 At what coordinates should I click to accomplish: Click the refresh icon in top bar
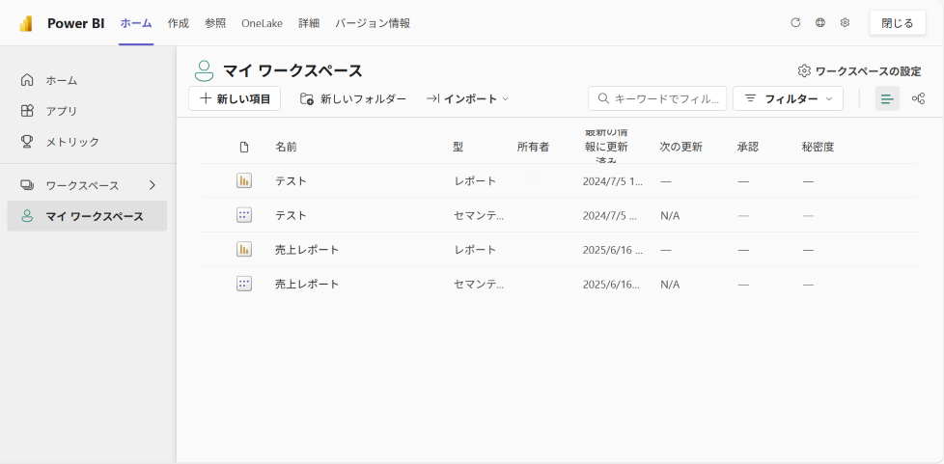795,23
